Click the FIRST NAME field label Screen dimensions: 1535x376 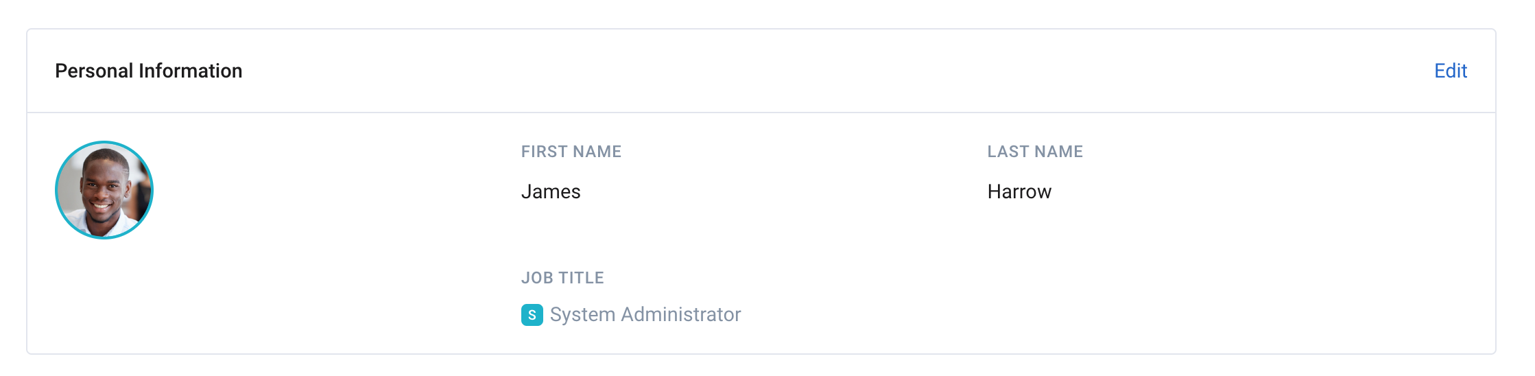tap(571, 152)
